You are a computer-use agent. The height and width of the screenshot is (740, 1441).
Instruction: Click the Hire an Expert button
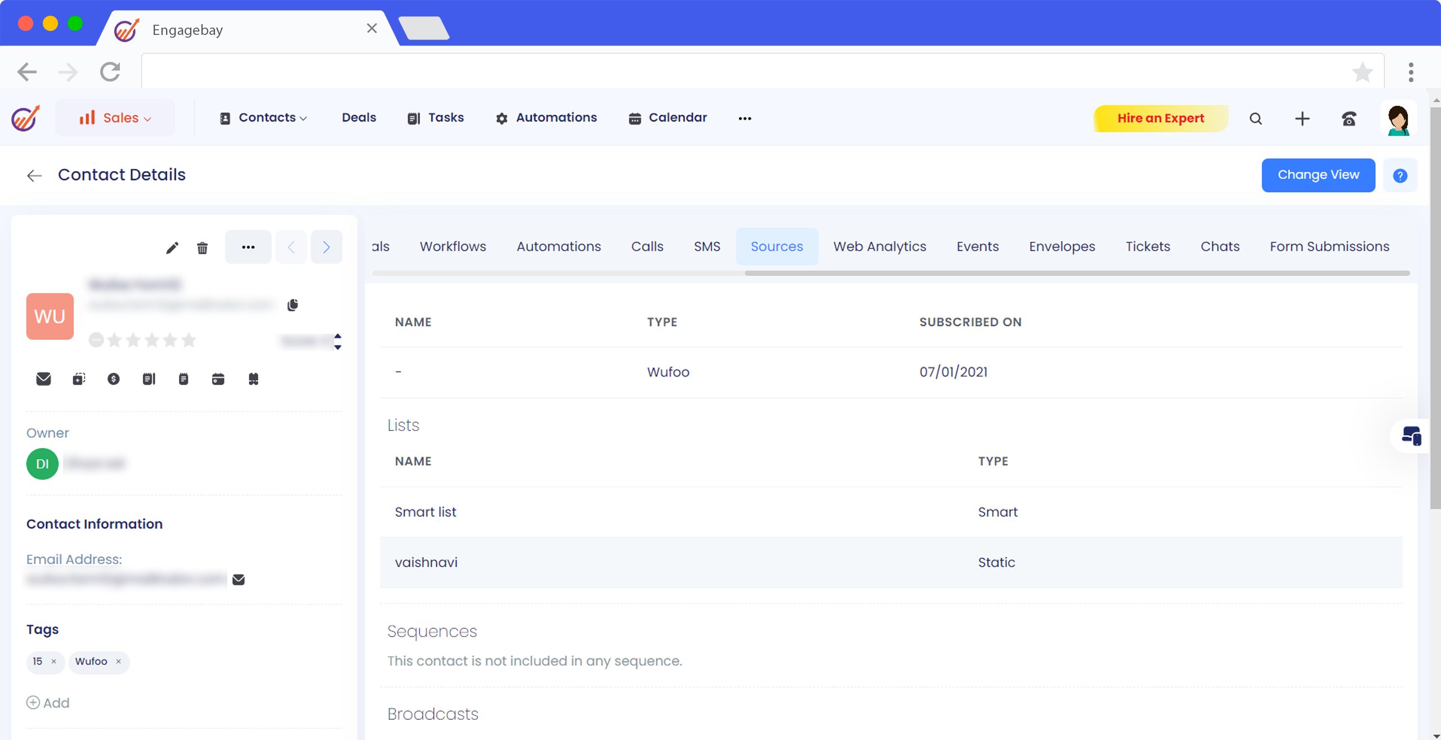[1161, 118]
